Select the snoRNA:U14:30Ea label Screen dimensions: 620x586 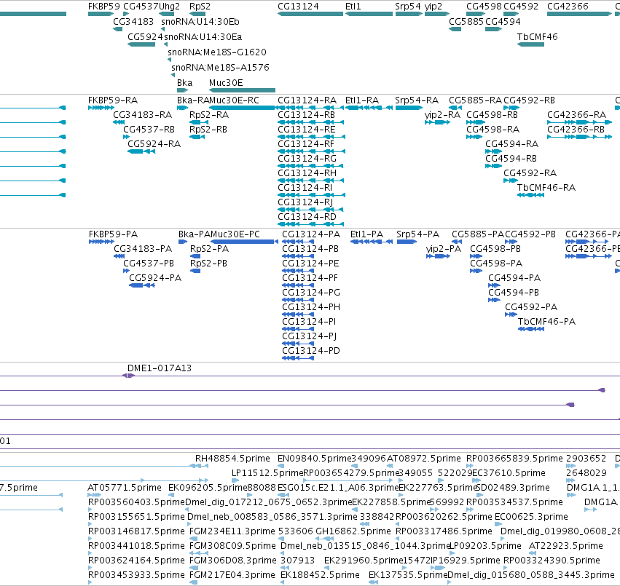pyautogui.click(x=203, y=37)
